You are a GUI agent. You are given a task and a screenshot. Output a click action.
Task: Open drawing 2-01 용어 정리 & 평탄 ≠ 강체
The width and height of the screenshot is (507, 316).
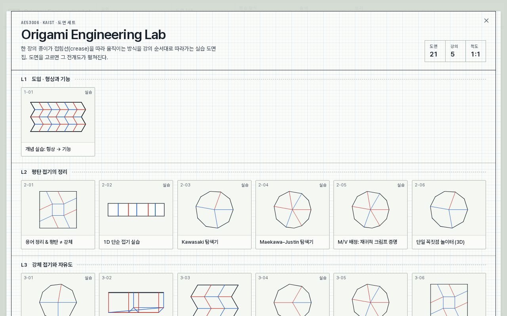[58, 214]
